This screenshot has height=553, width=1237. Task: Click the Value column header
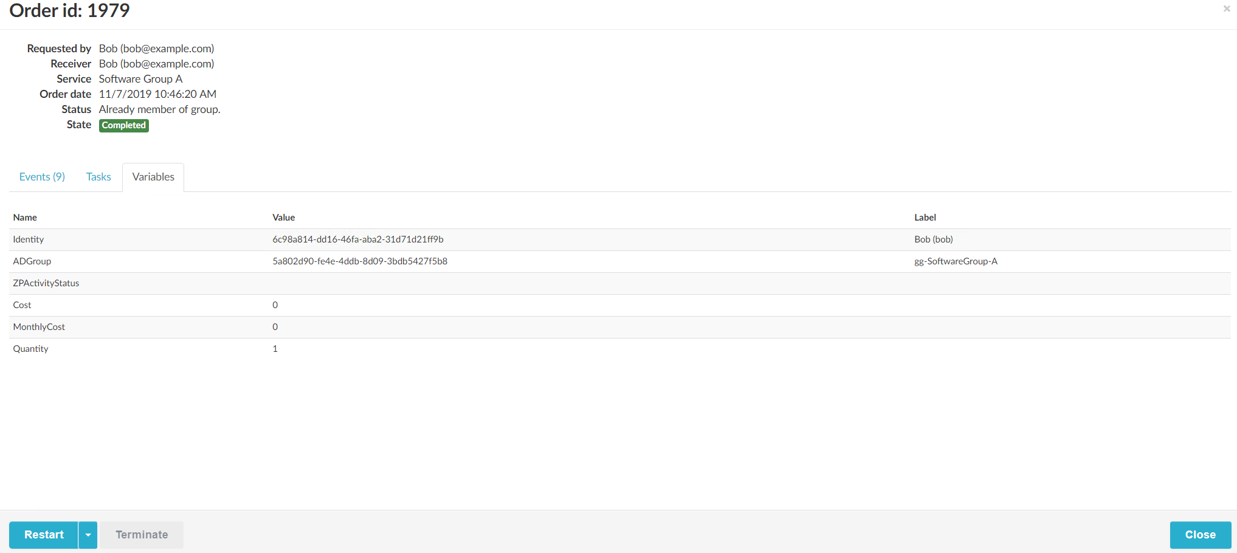283,218
